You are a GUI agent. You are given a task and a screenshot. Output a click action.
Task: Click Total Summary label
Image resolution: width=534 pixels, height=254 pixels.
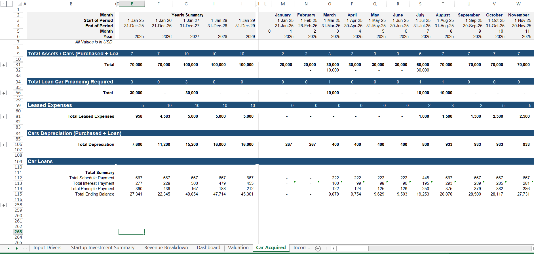point(100,173)
